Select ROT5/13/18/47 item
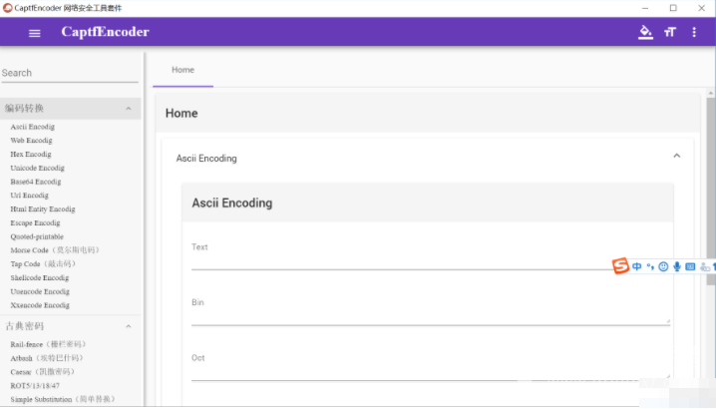 click(35, 385)
